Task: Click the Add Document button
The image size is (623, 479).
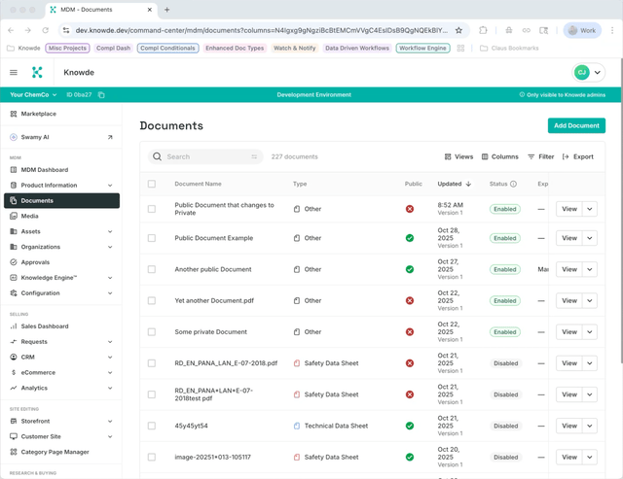Action: 576,125
